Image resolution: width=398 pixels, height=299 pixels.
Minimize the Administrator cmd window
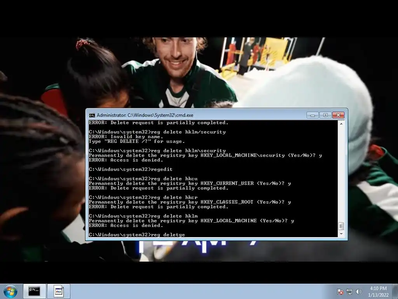click(312, 115)
